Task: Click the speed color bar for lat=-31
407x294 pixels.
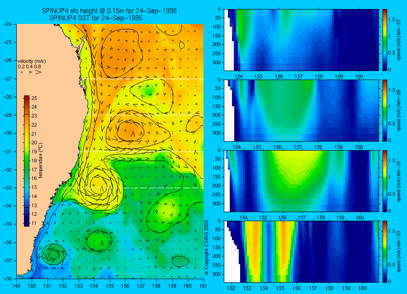Action: click(x=385, y=181)
